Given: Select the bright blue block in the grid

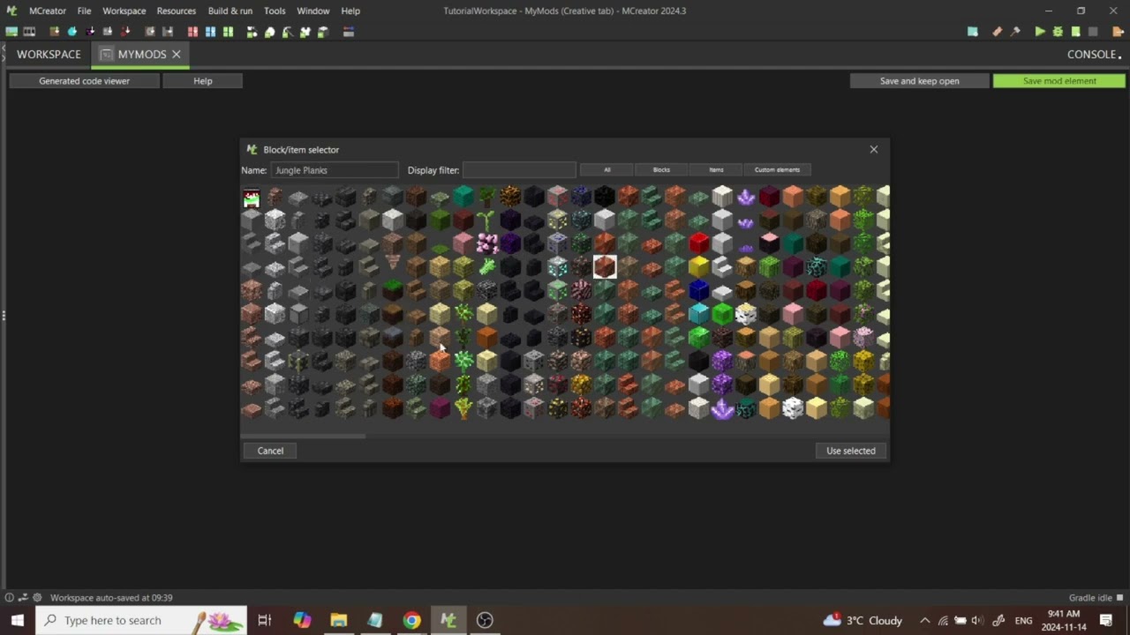Looking at the screenshot, I should point(699,289).
